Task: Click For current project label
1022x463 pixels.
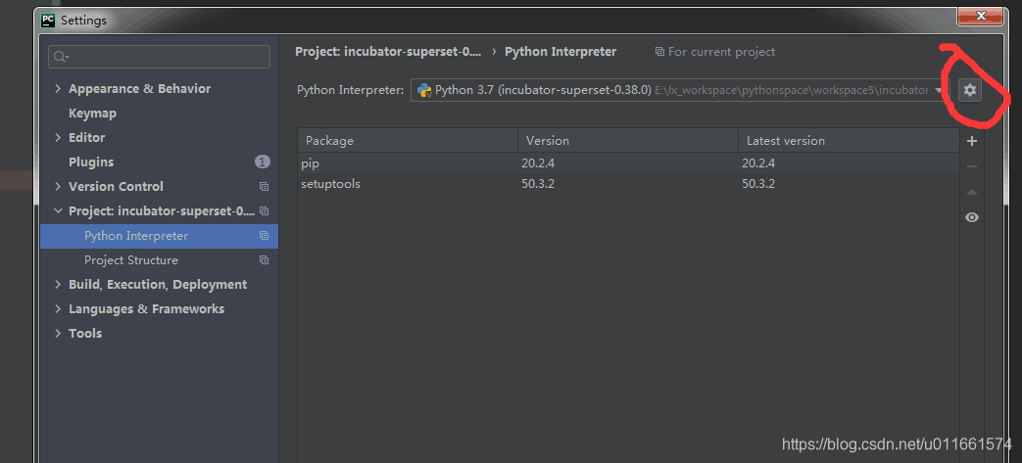Action: click(x=721, y=52)
